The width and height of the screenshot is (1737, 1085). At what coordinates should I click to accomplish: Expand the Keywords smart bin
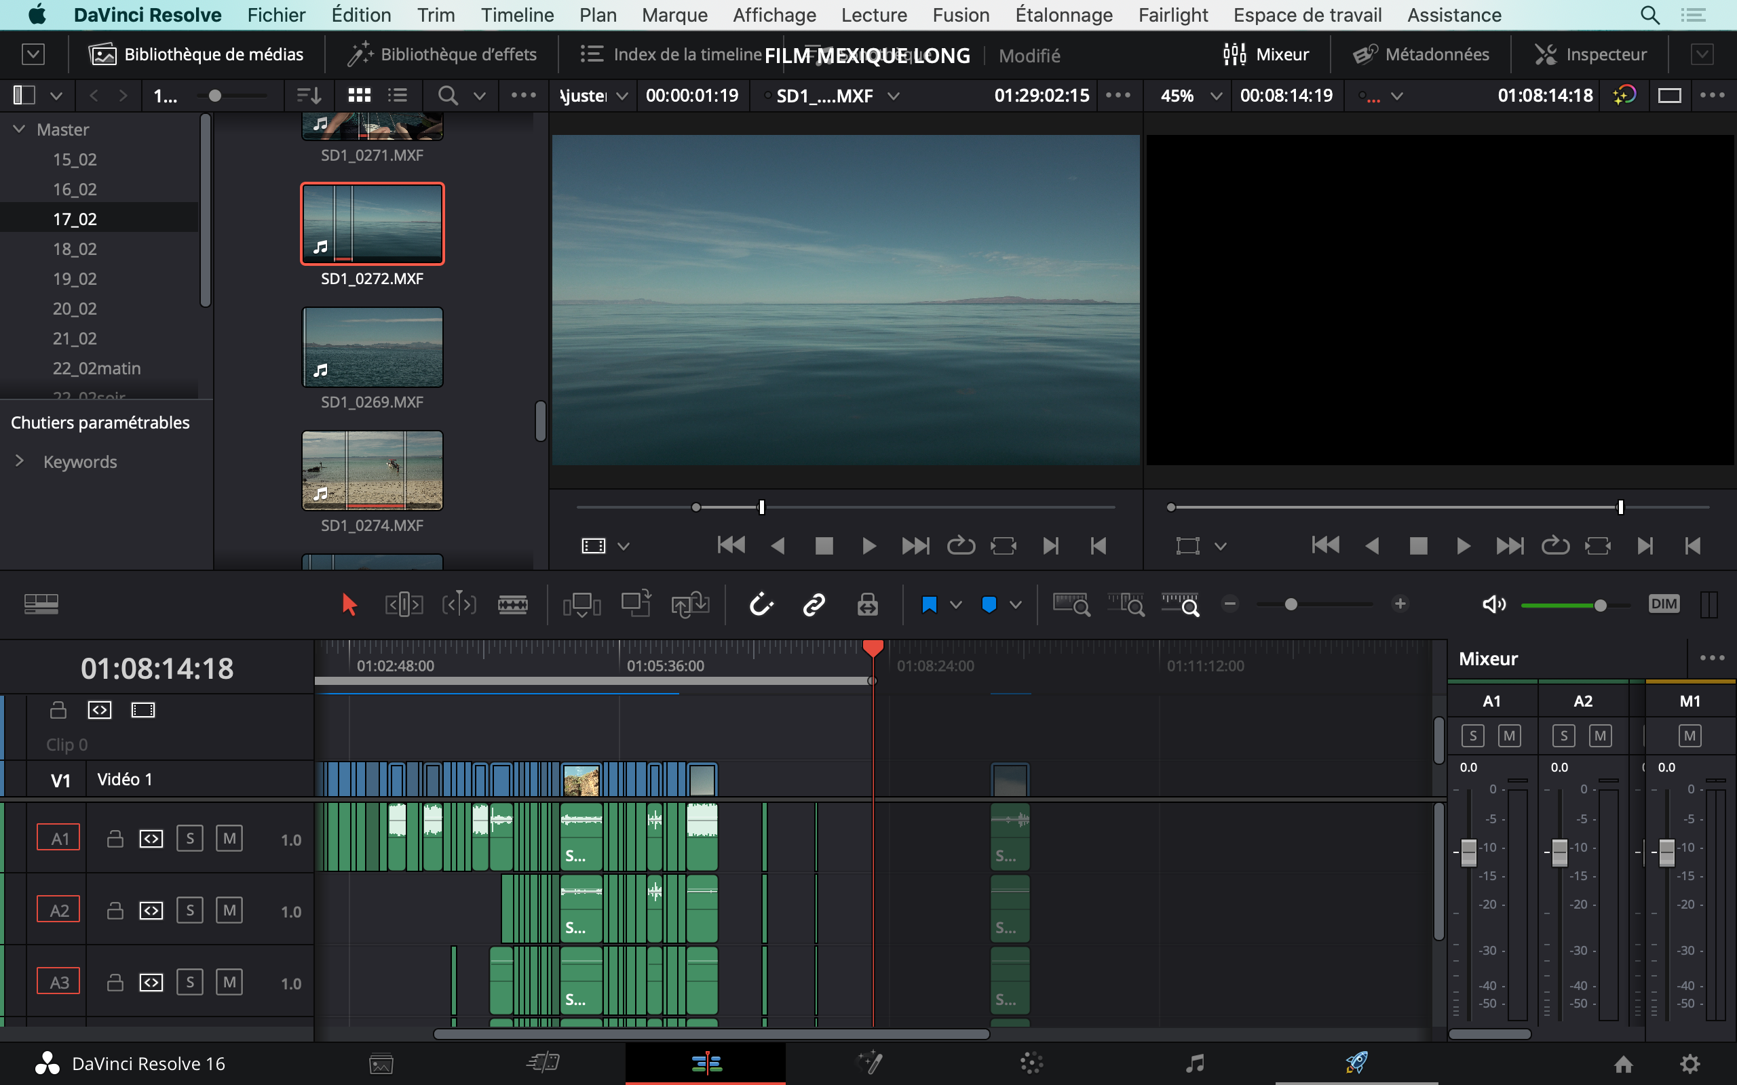click(x=20, y=461)
